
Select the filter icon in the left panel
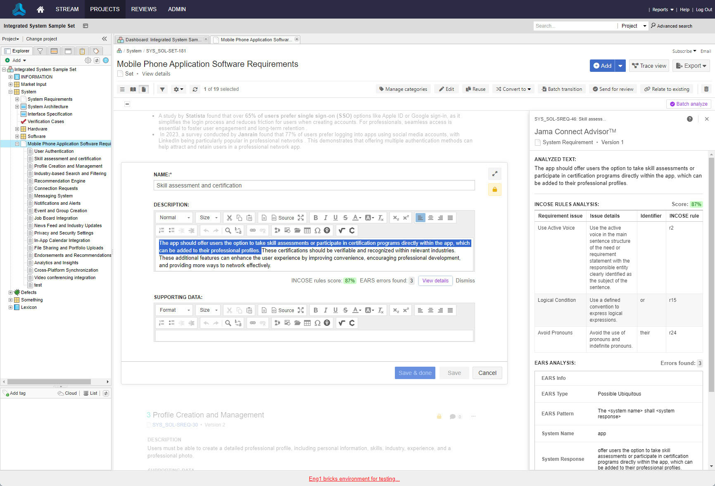point(40,51)
